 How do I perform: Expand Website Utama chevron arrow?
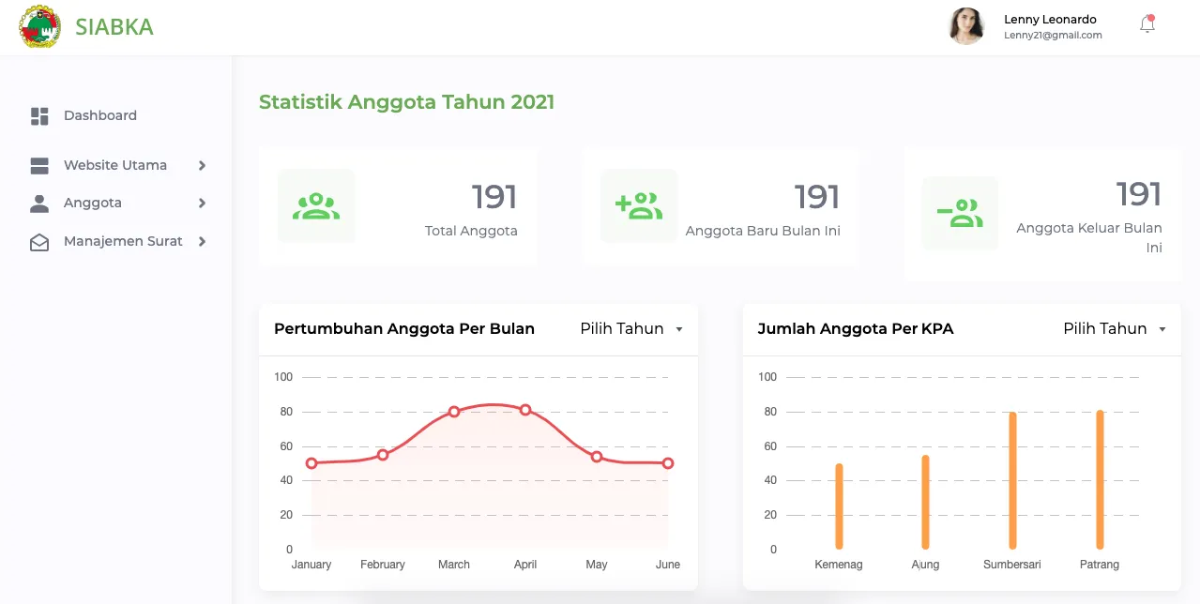click(x=202, y=166)
